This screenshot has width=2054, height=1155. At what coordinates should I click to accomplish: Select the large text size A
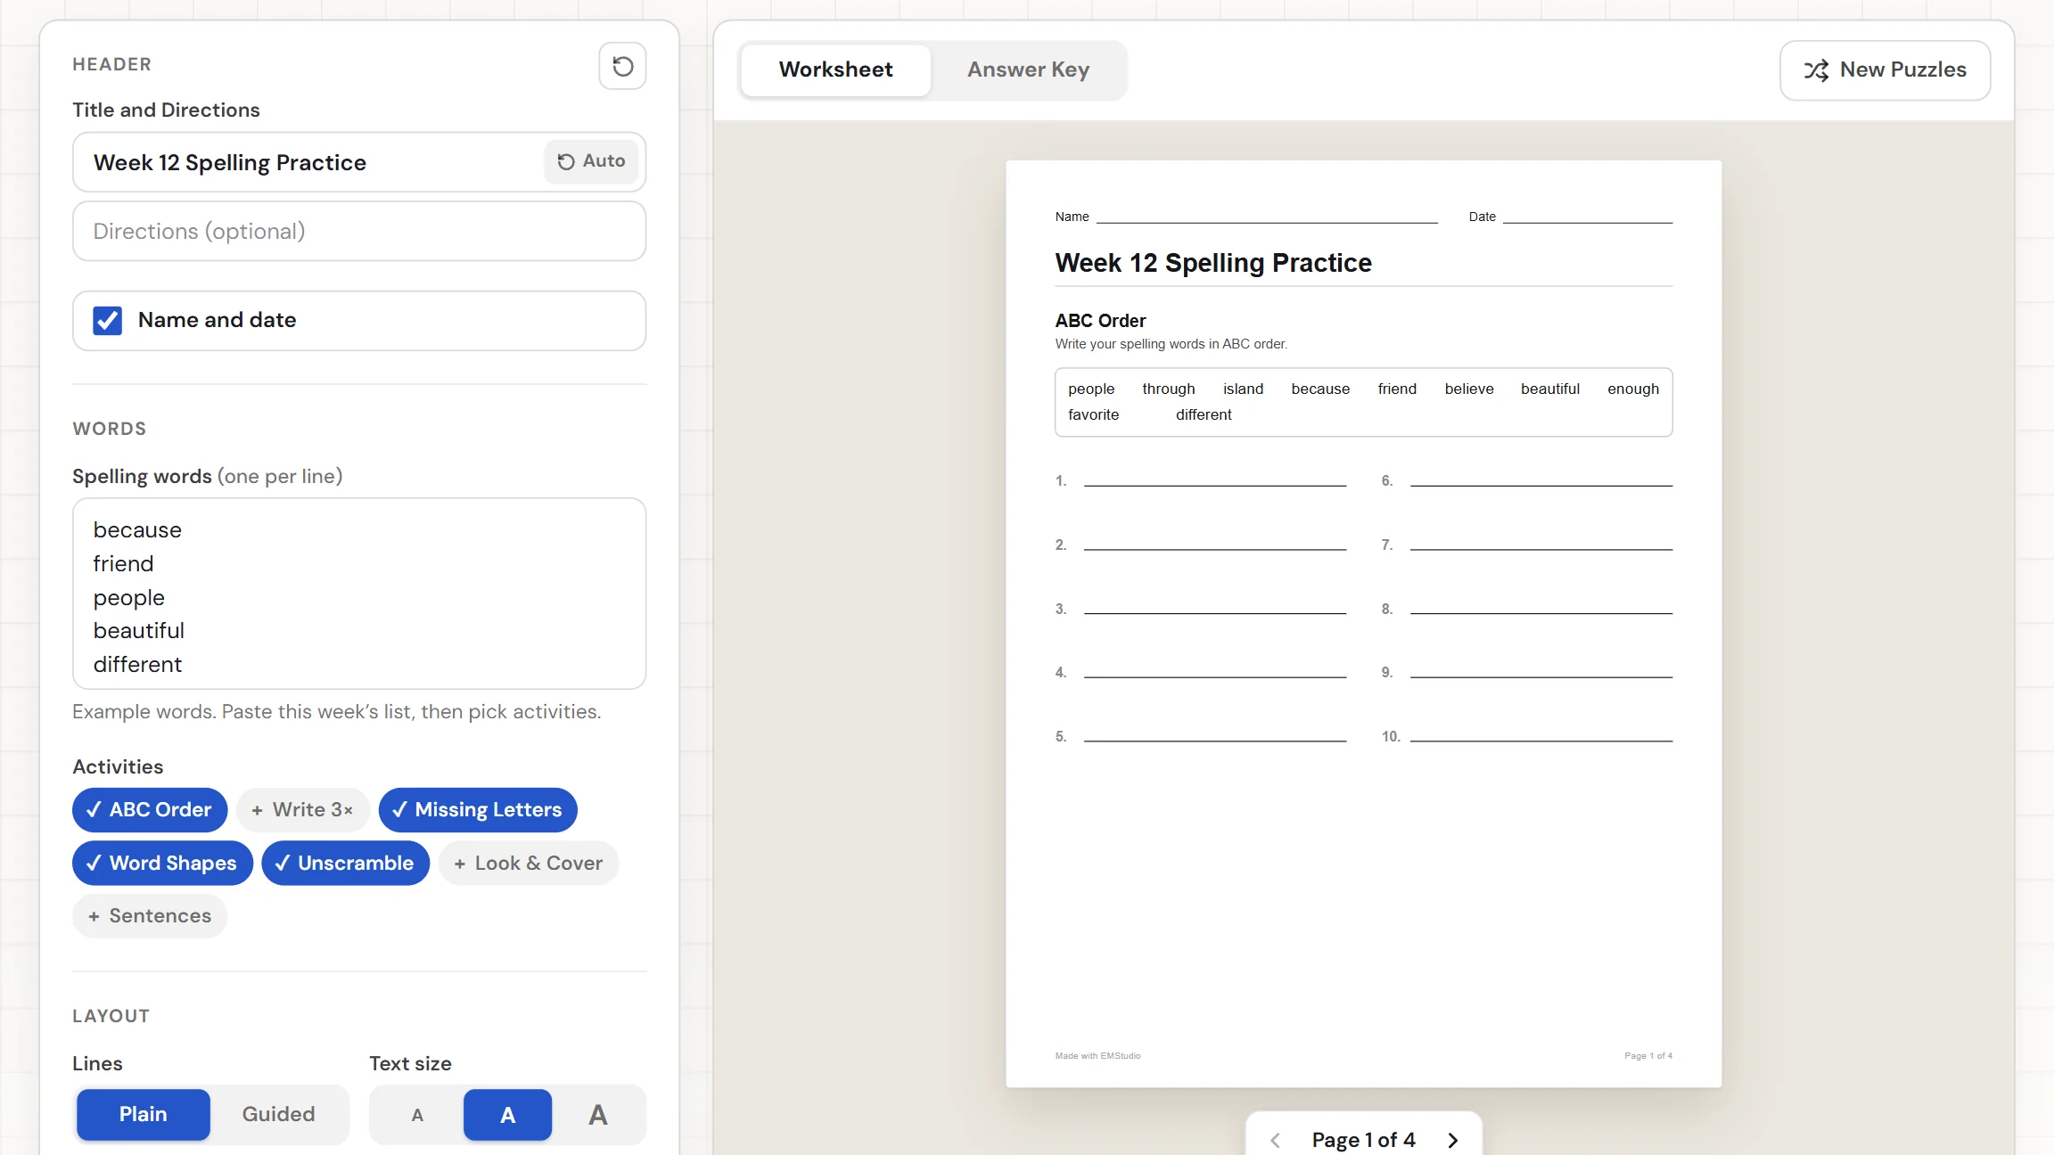coord(598,1115)
